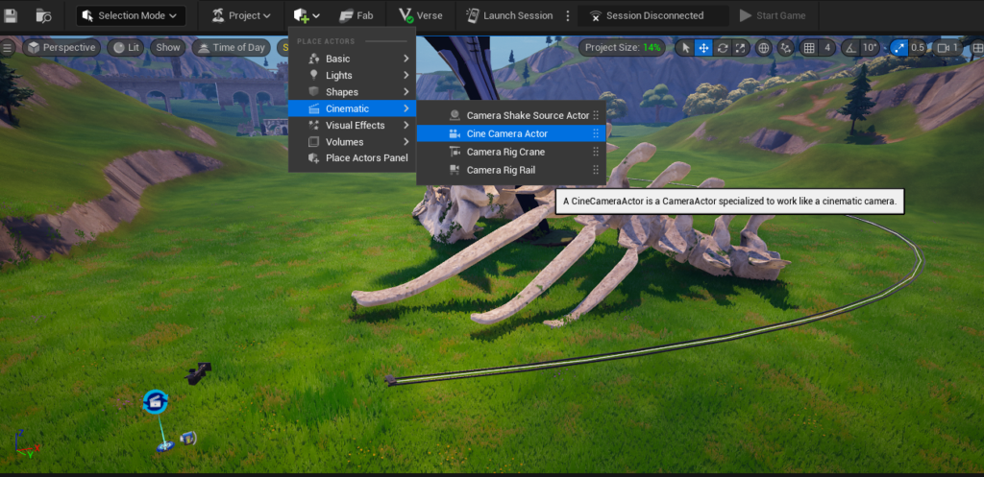Click the Start Game play button
The image size is (984, 477).
pos(773,15)
